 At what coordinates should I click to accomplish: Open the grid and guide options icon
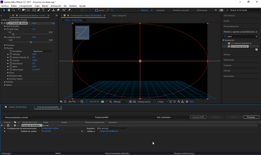pyautogui.click(x=82, y=102)
